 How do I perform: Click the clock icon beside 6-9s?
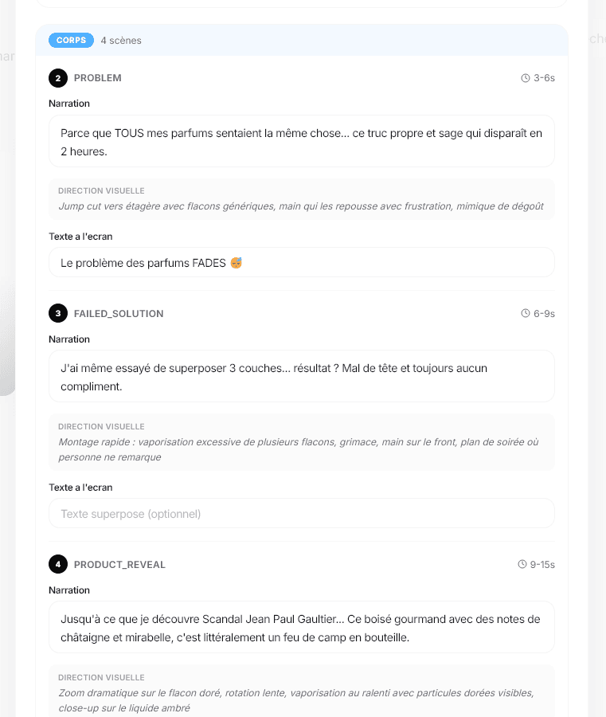point(526,314)
